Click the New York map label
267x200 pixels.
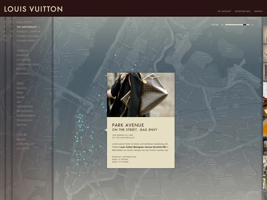point(78,173)
